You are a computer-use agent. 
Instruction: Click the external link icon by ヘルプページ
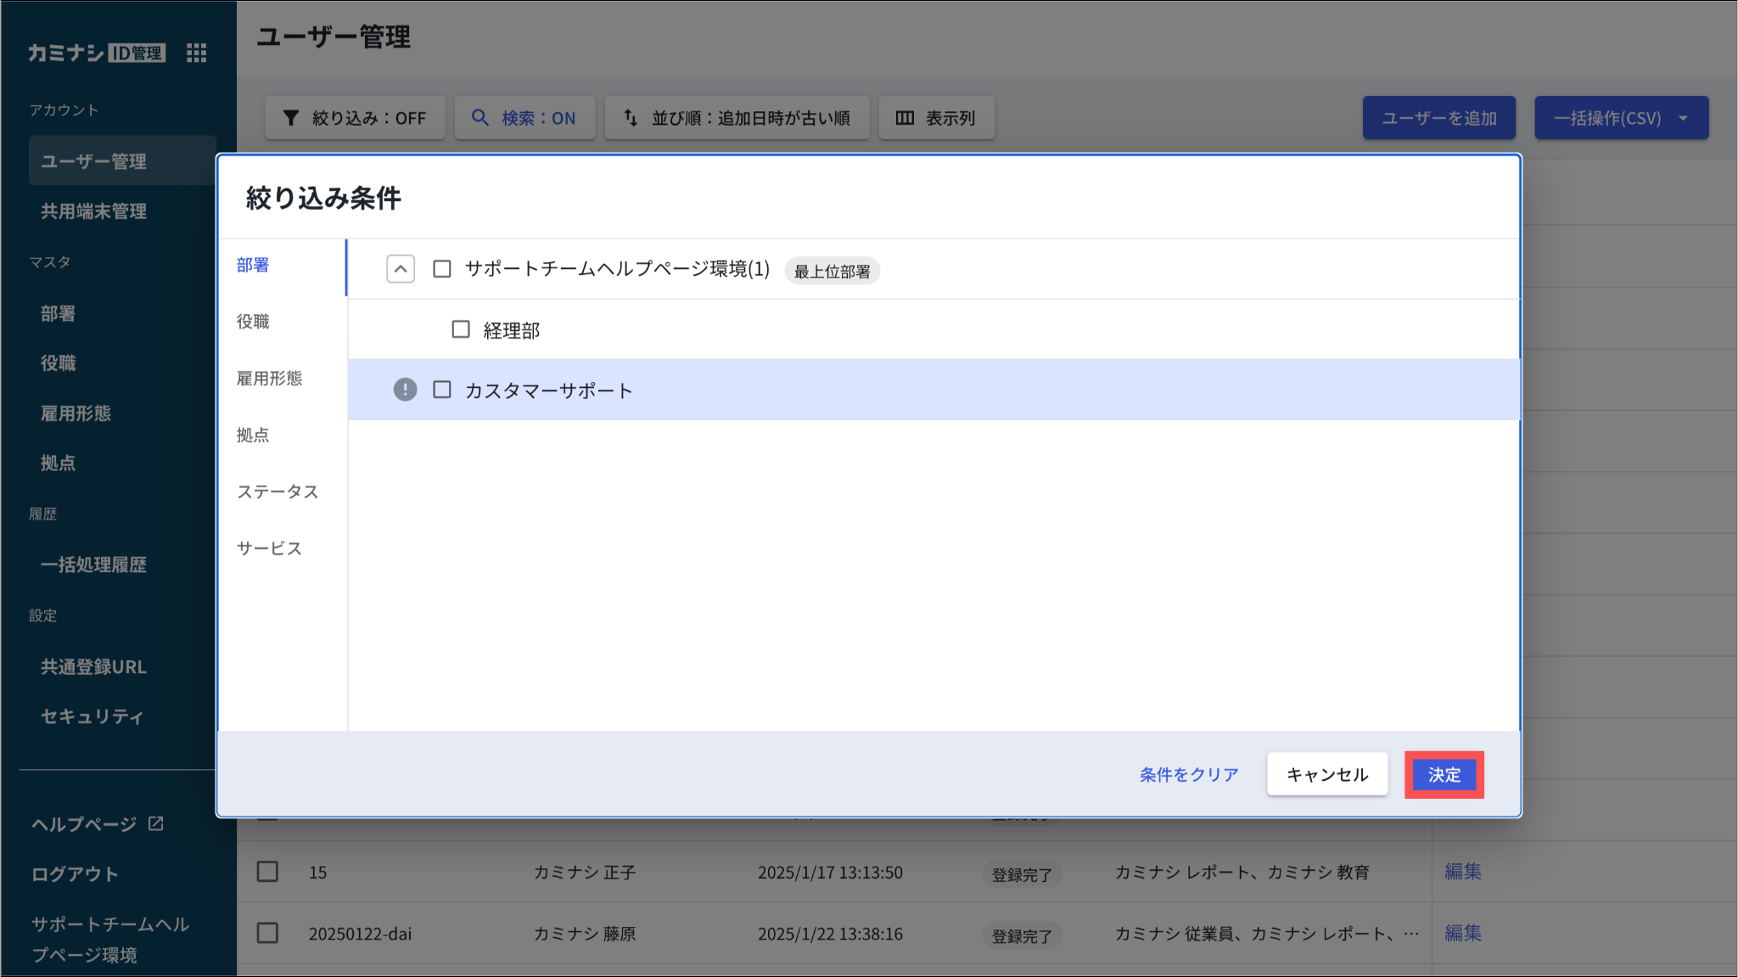(x=156, y=823)
